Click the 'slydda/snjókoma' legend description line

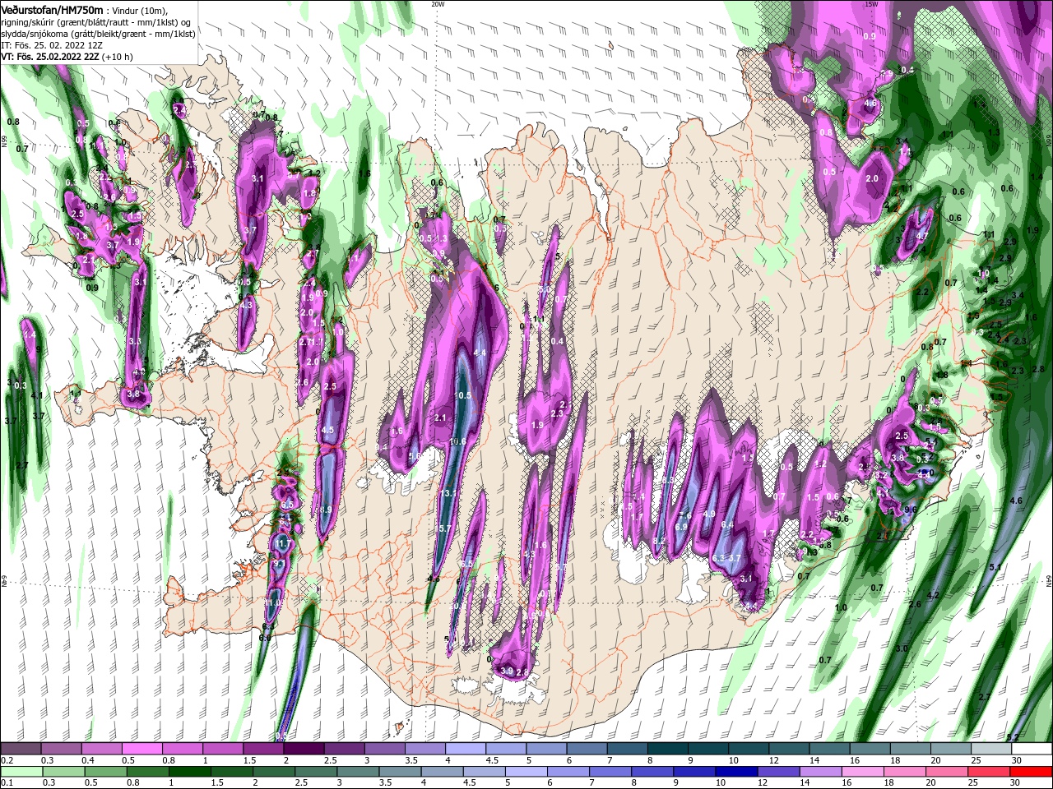click(x=98, y=34)
